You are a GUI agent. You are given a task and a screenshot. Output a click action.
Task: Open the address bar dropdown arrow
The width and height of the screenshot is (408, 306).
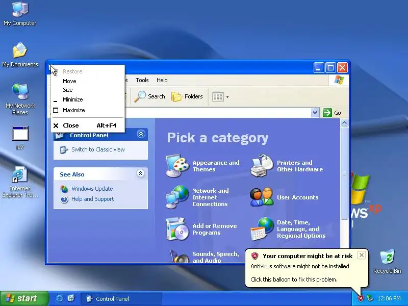pos(315,113)
